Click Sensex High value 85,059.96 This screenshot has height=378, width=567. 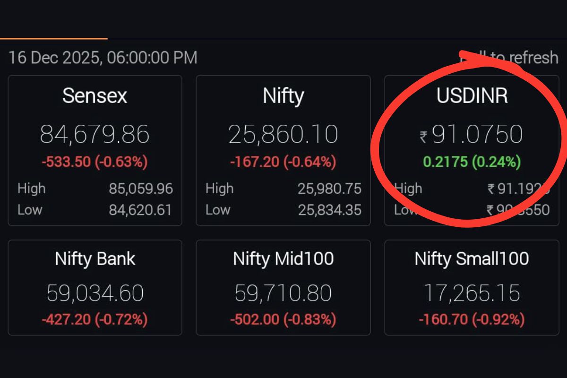click(x=141, y=189)
